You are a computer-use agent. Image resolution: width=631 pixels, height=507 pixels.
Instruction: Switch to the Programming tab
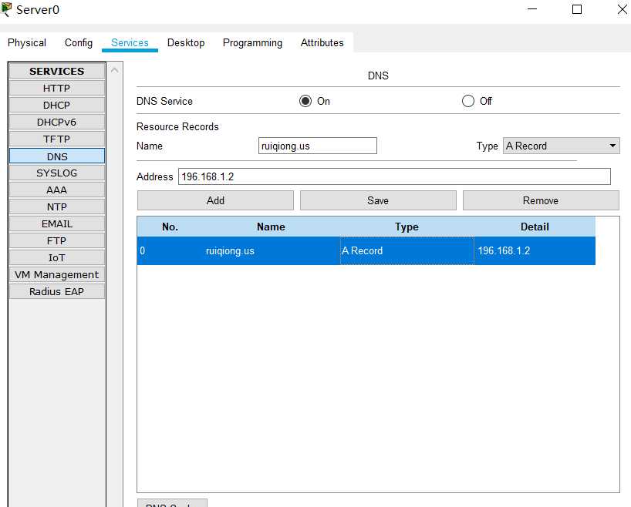(252, 42)
